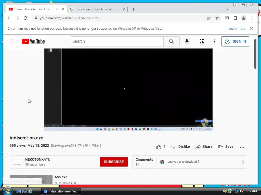The width and height of the screenshot is (261, 195).
Task: Mute the indiscretion.exe tab audio icon
Action: pos(57,9)
